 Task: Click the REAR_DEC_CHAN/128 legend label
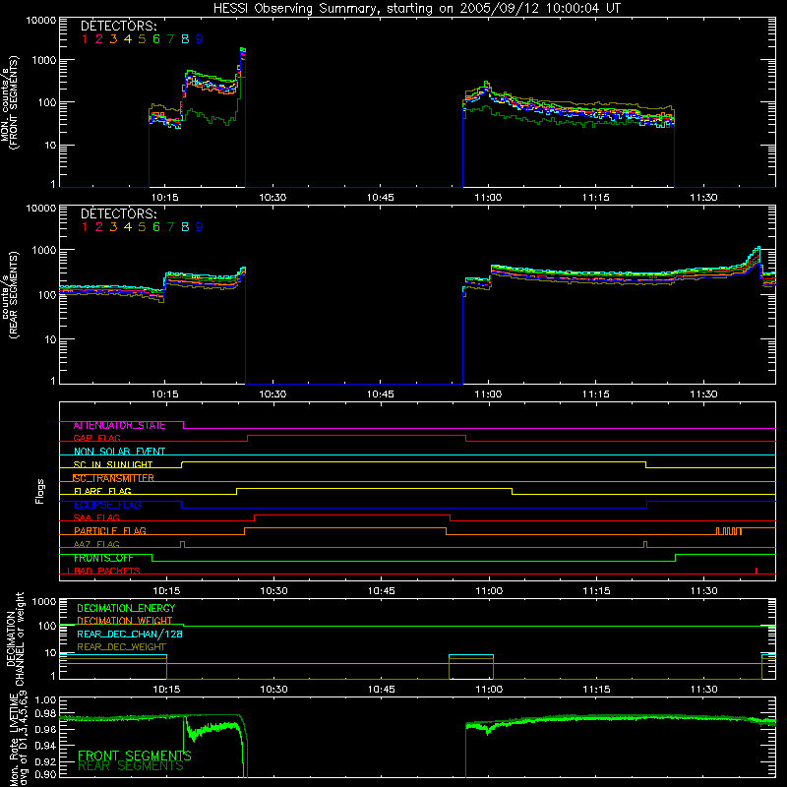coord(130,635)
